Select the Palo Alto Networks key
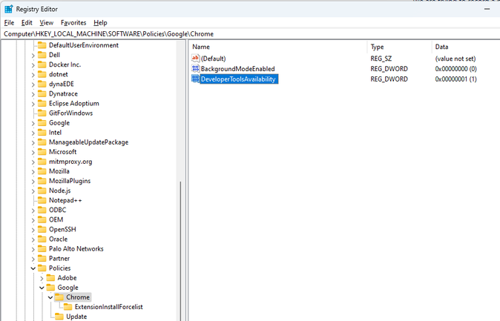 [76, 249]
